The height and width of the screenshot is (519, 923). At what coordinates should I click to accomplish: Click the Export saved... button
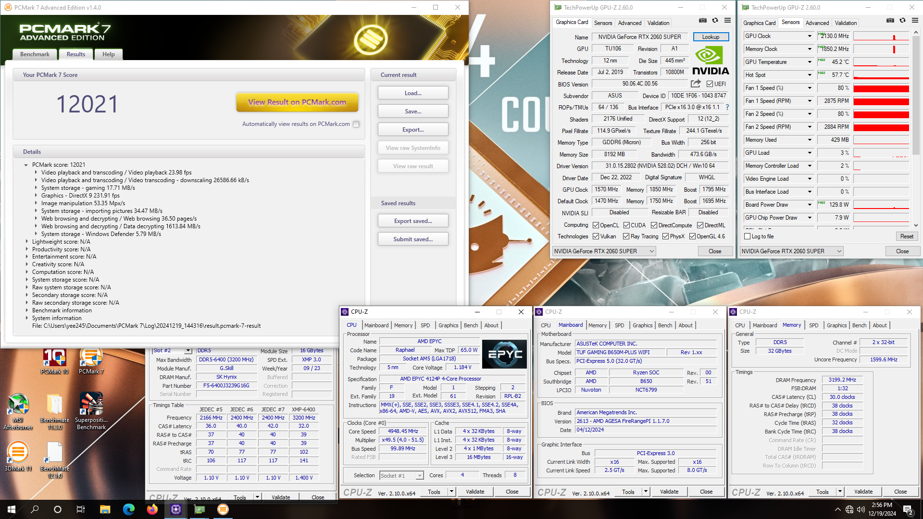pos(413,221)
